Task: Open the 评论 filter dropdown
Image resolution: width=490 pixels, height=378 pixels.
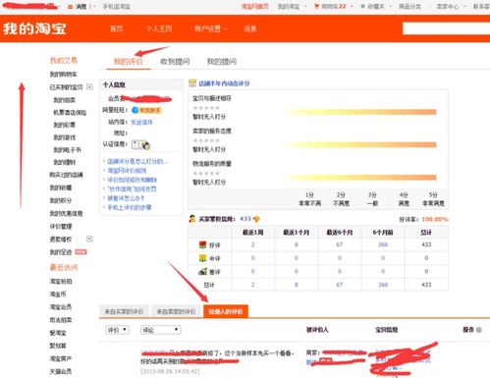Action: pos(160,330)
